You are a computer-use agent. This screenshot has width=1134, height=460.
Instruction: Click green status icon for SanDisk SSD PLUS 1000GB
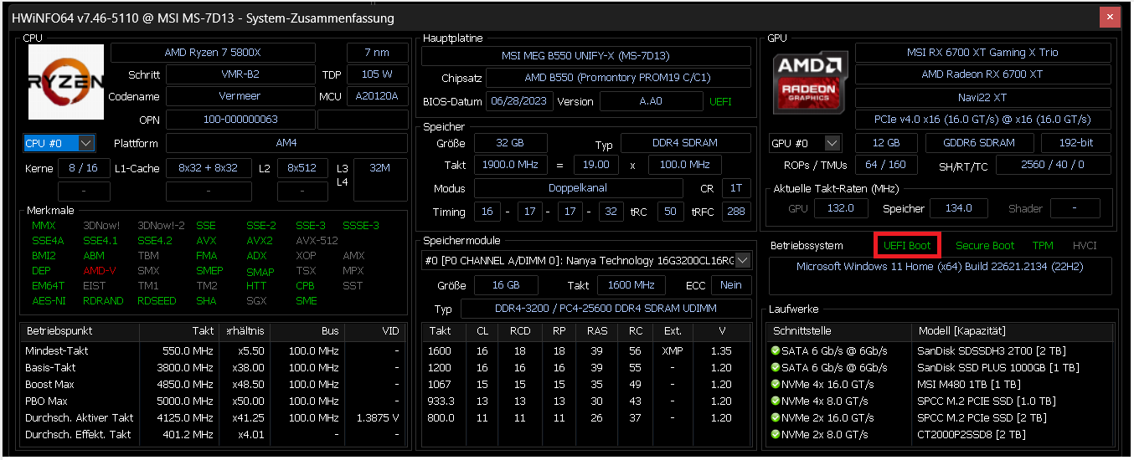[x=776, y=368]
